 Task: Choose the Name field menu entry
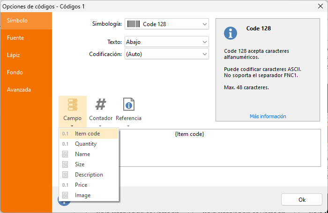[89, 154]
